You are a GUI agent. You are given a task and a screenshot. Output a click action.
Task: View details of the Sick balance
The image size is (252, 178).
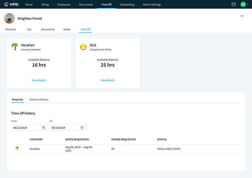tap(107, 80)
